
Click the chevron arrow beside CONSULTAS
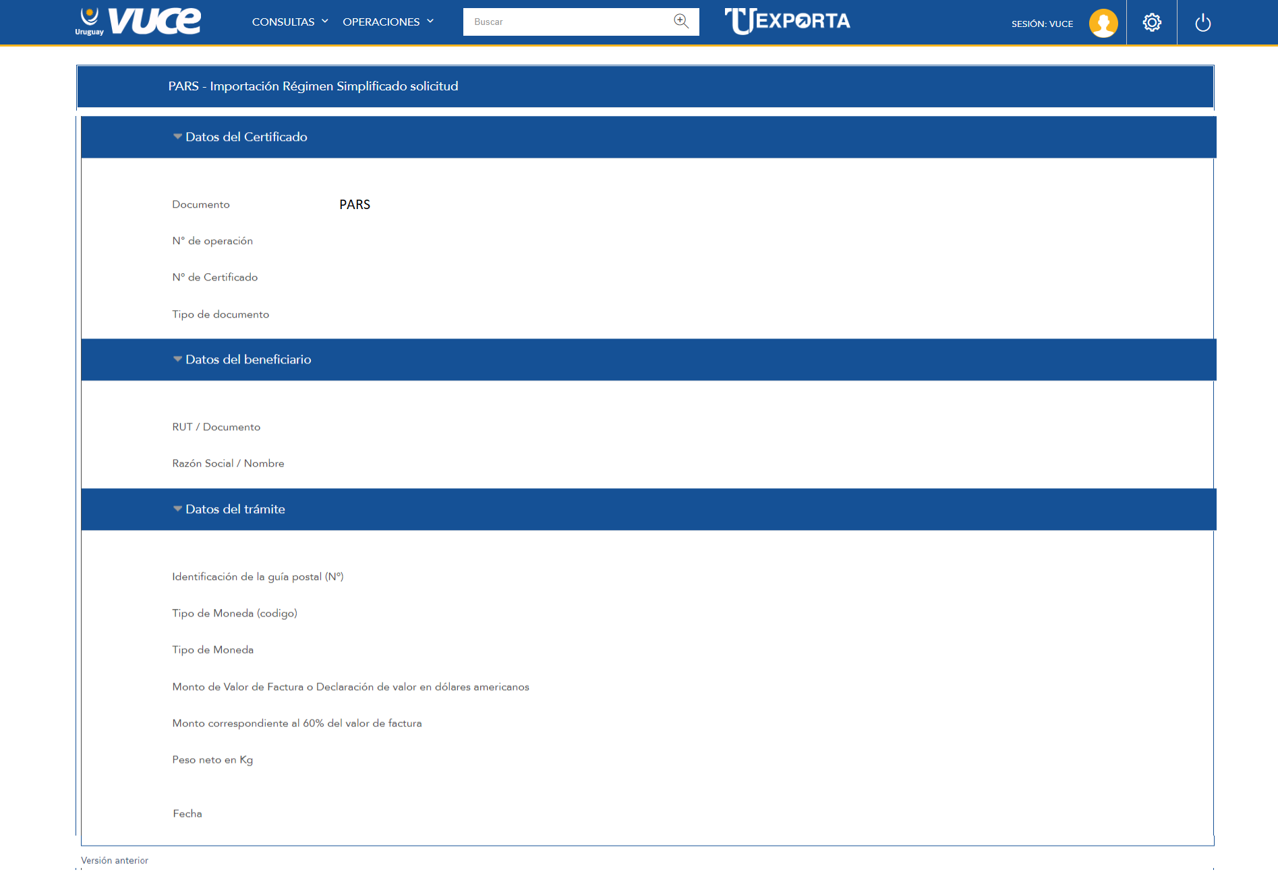click(325, 22)
